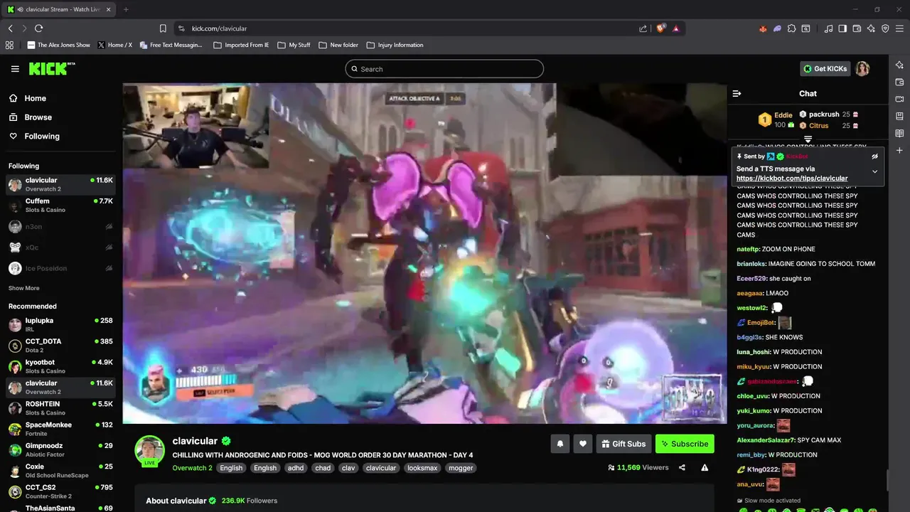The image size is (910, 512).
Task: Open kyootbot recommended channel
Action: [x=60, y=366]
